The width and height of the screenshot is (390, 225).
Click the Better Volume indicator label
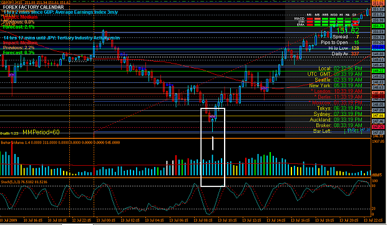click(x=60, y=143)
